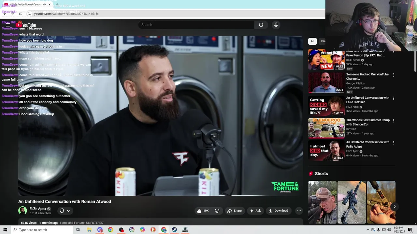The image size is (417, 234).
Task: Open the network tray icon
Action: [383, 230]
